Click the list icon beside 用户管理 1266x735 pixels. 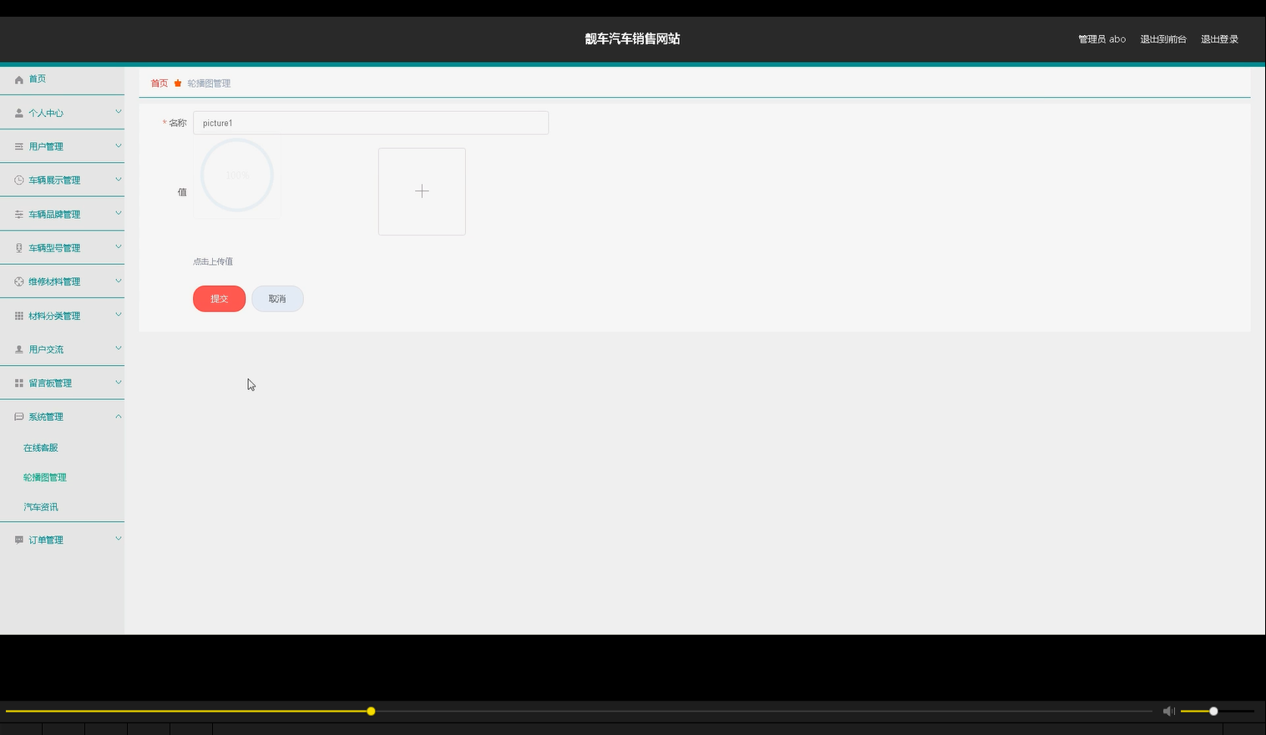click(x=19, y=146)
